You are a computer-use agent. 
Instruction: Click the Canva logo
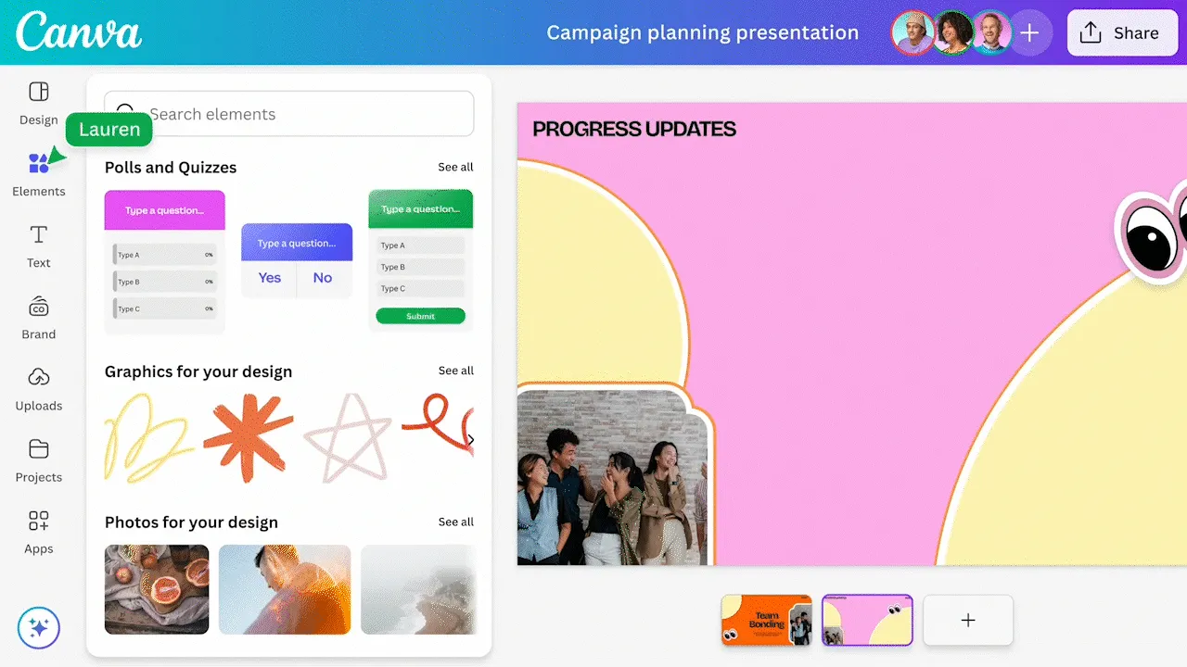(78, 31)
